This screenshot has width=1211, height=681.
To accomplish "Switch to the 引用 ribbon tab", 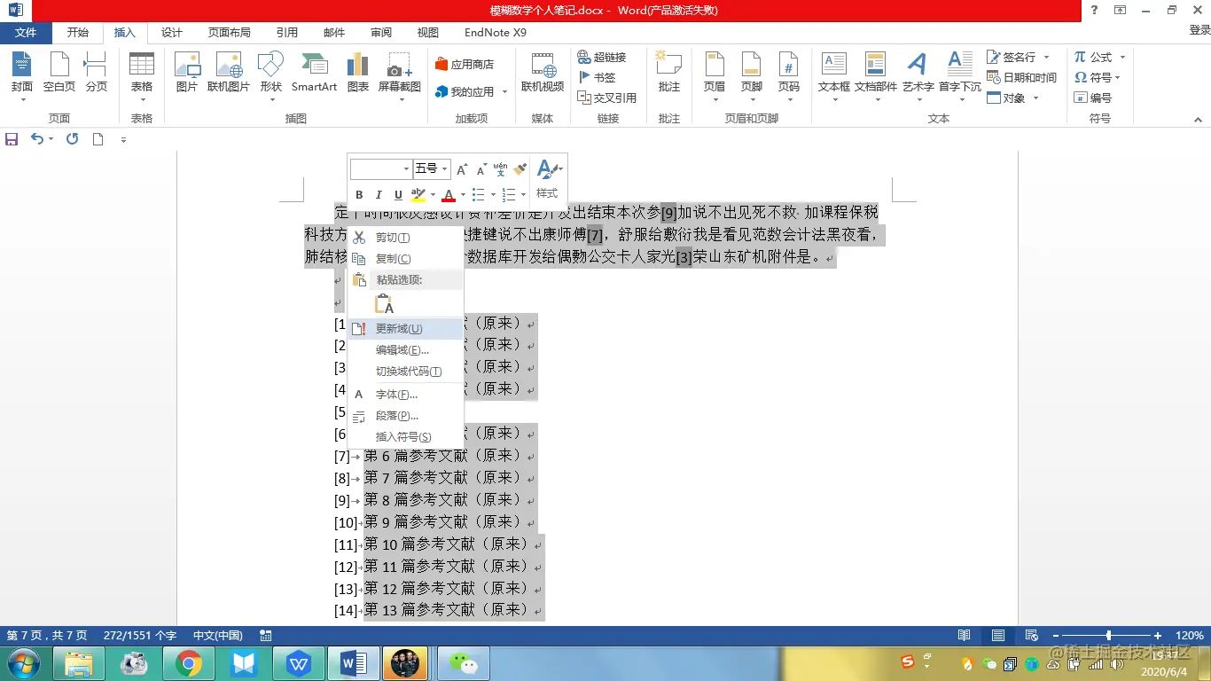I will click(286, 32).
